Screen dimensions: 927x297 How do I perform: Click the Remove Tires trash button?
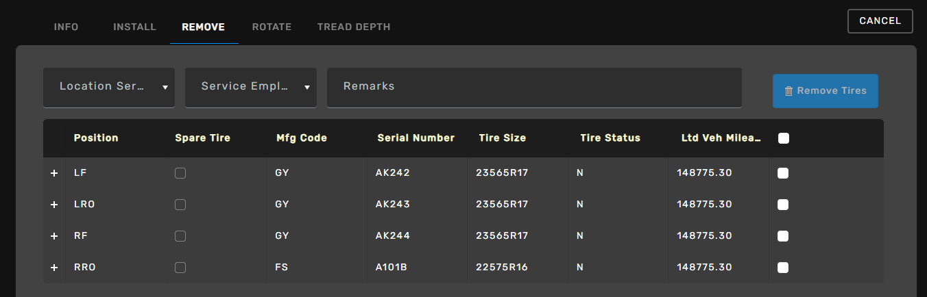pos(825,91)
